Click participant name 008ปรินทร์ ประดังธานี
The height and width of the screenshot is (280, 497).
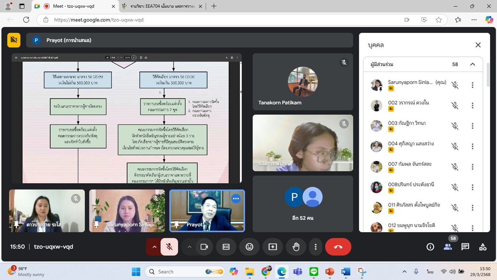(411, 184)
